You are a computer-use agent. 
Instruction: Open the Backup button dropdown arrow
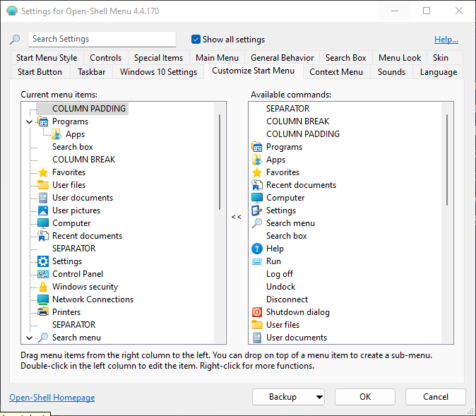tap(319, 397)
